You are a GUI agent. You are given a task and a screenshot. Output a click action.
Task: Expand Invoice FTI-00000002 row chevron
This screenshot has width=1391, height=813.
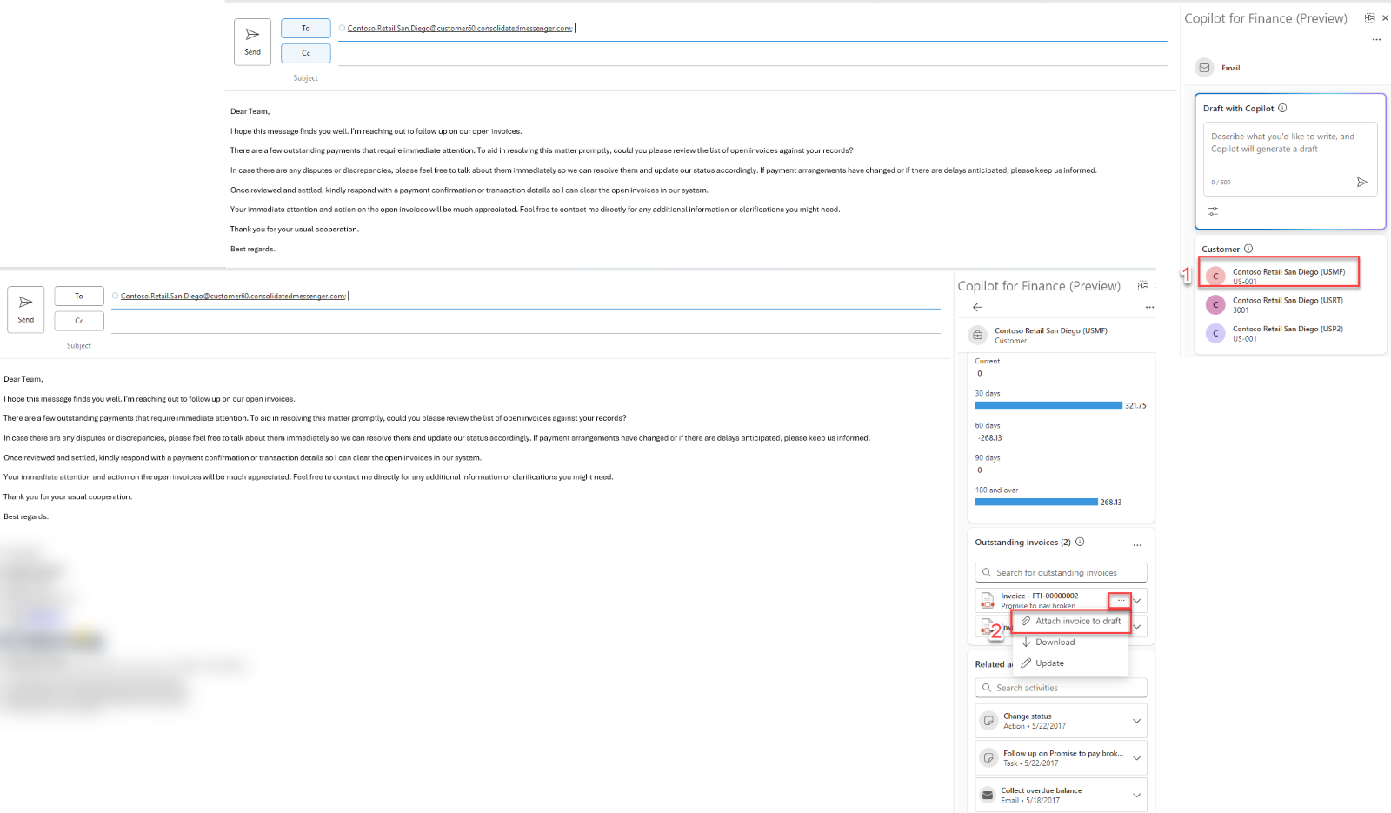tap(1137, 601)
